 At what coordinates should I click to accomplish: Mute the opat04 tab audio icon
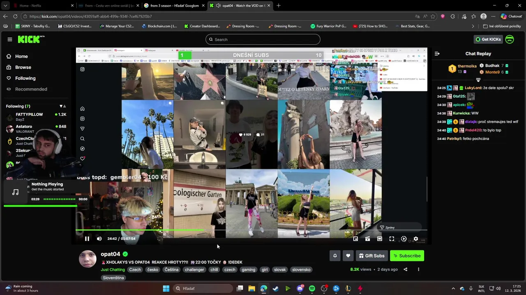218,6
